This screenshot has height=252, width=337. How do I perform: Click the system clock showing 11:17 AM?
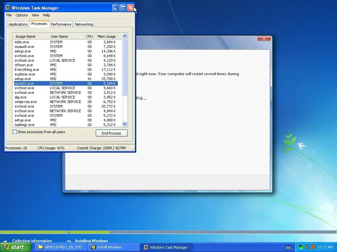click(325, 247)
